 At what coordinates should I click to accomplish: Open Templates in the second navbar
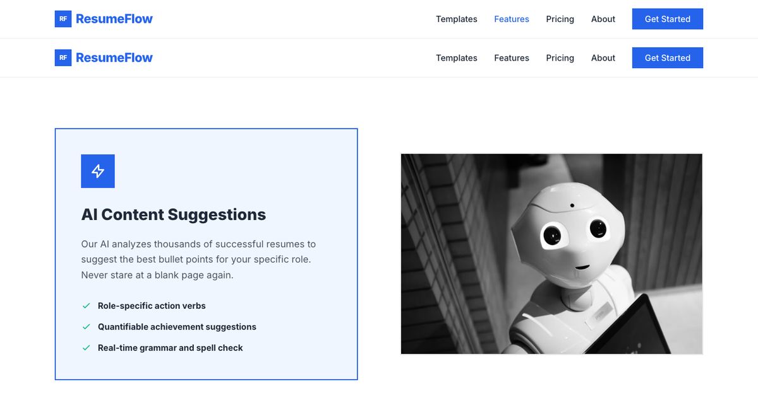[x=457, y=58]
